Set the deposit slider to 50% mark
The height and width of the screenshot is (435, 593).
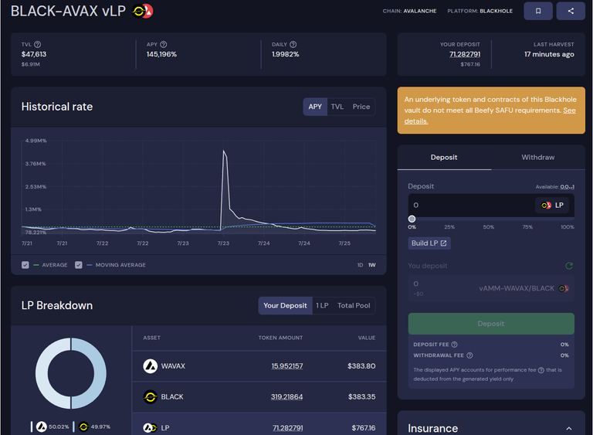(x=489, y=227)
